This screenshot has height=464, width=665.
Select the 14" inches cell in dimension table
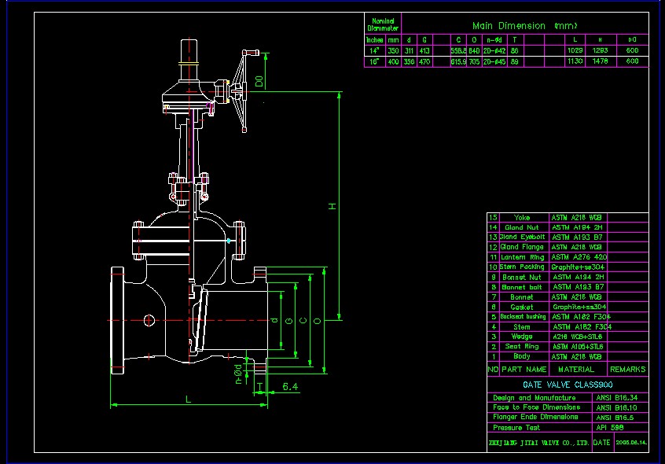[x=374, y=50]
